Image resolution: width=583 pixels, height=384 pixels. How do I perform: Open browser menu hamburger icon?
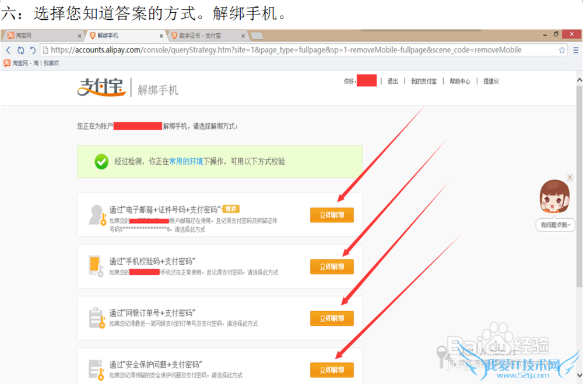[x=575, y=50]
